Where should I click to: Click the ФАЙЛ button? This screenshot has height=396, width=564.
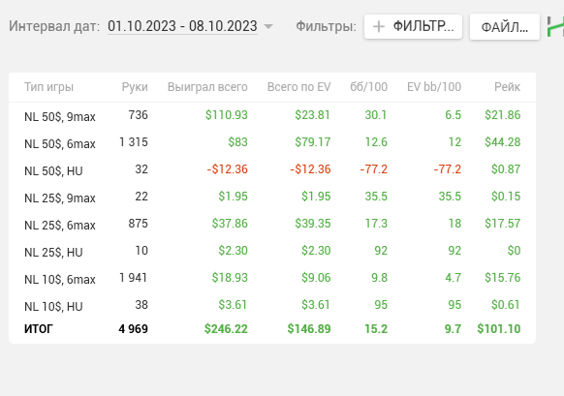point(505,26)
